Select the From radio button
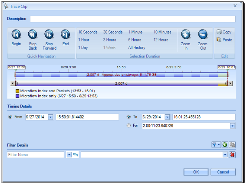The image size is (245, 183). click(x=10, y=117)
